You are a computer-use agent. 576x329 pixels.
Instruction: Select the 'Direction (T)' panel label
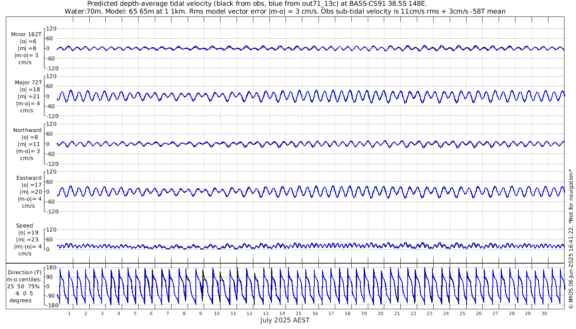pos(25,273)
